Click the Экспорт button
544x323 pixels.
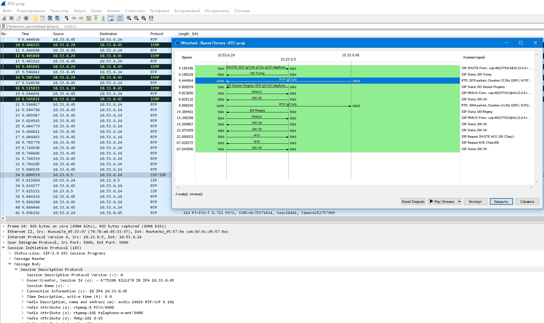click(475, 202)
